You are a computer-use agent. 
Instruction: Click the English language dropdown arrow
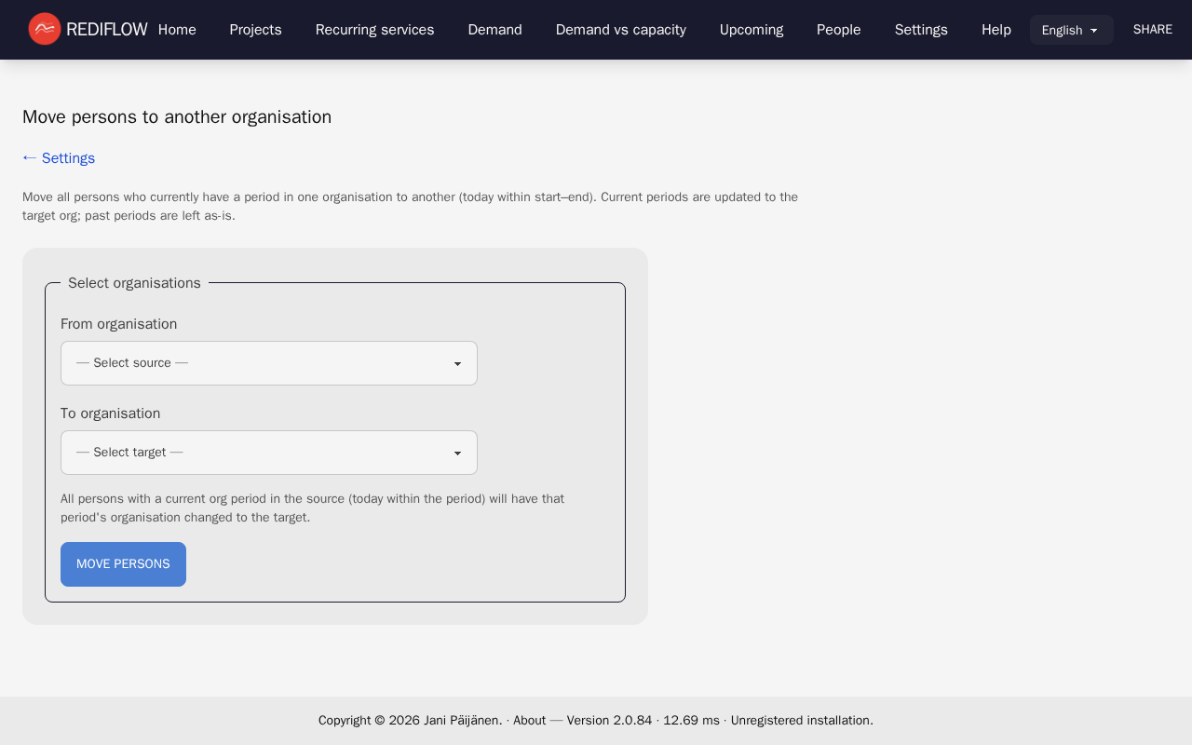coord(1096,30)
